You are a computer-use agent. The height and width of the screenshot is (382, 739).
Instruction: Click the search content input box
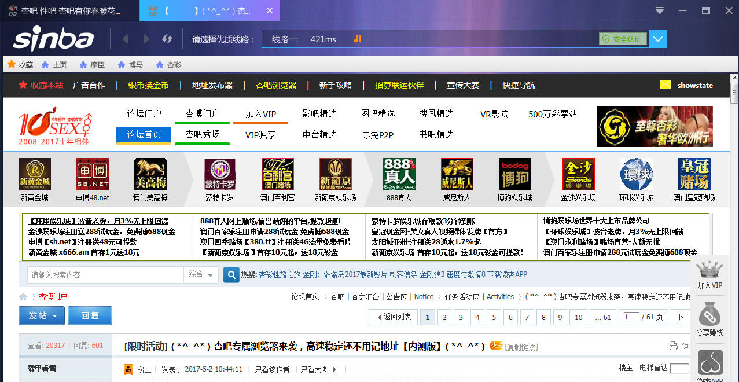(x=105, y=275)
